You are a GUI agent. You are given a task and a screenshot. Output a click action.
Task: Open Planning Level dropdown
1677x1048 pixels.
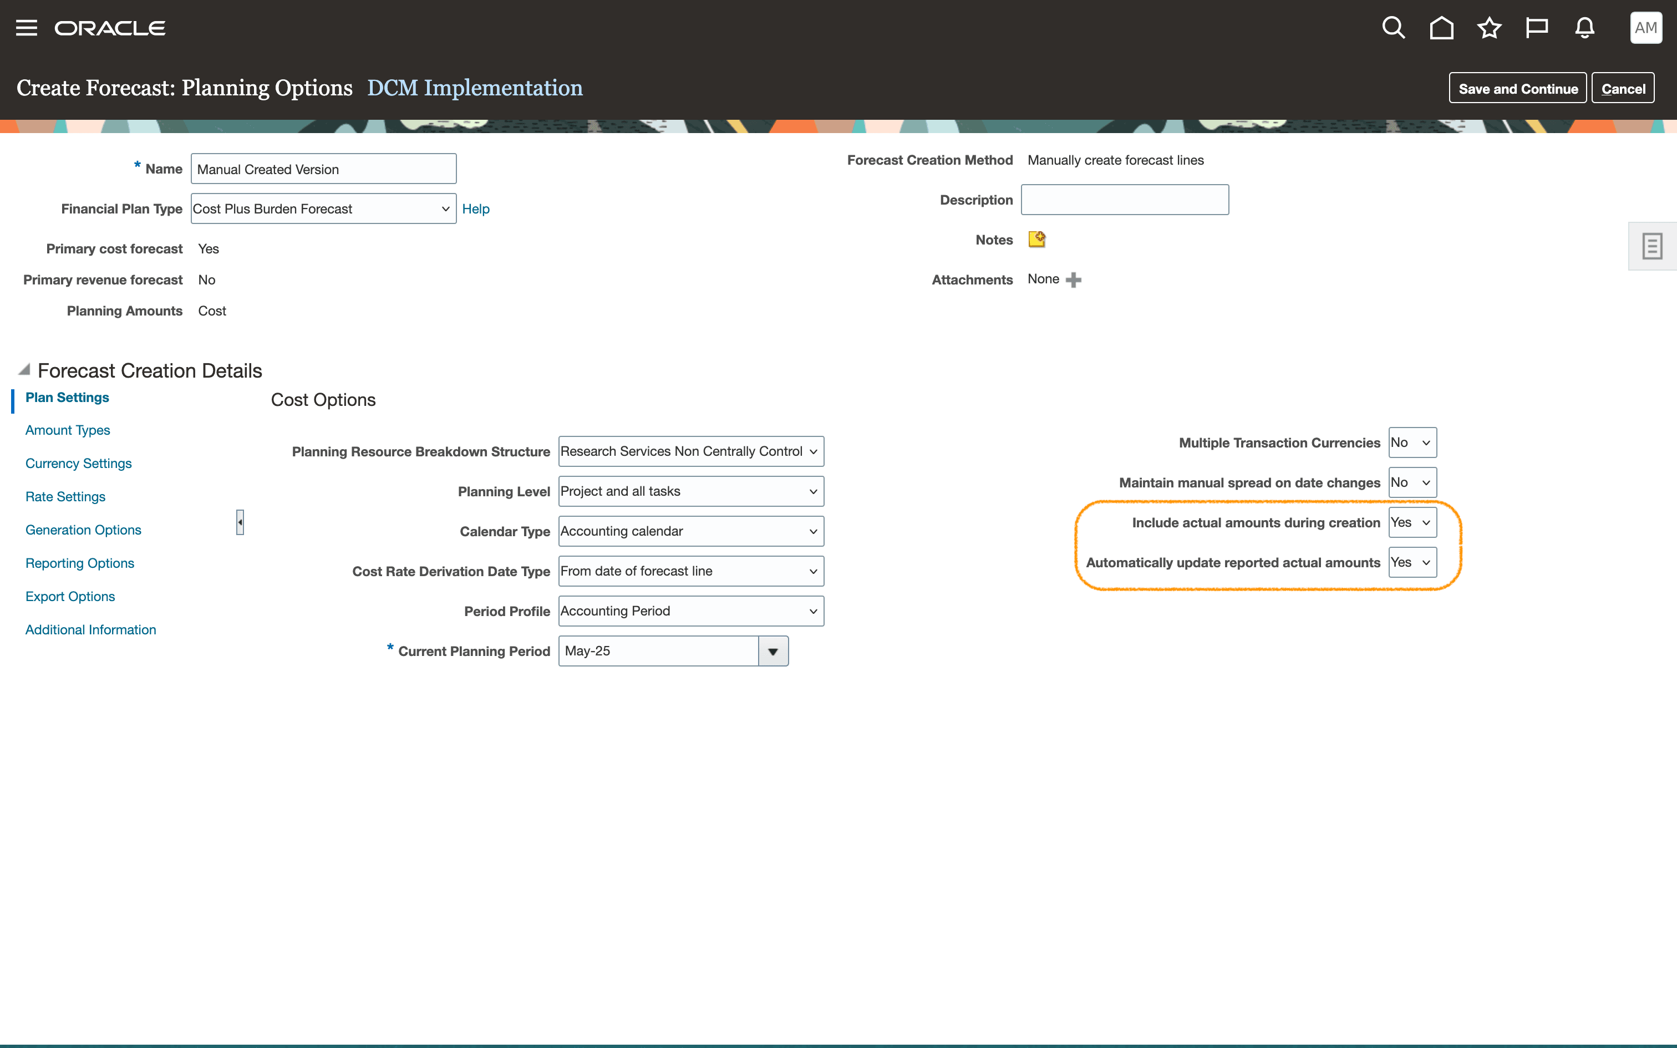[x=690, y=491]
